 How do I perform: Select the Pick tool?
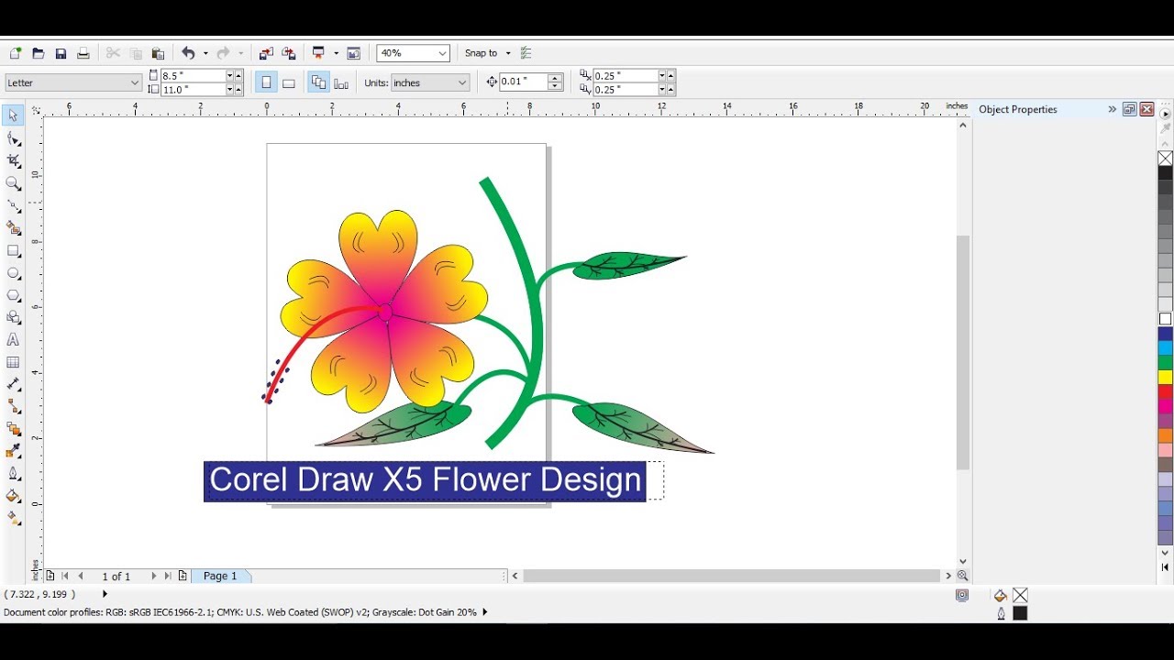tap(13, 115)
